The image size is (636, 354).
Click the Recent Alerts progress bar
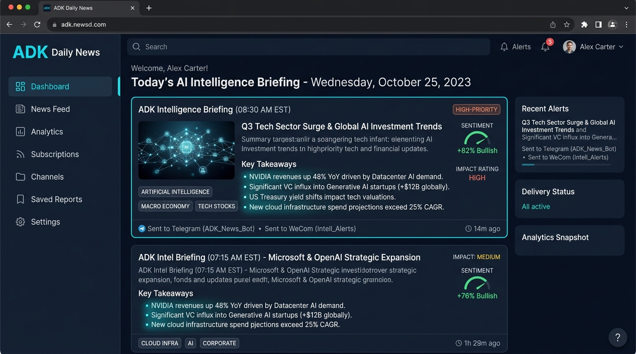(566, 165)
